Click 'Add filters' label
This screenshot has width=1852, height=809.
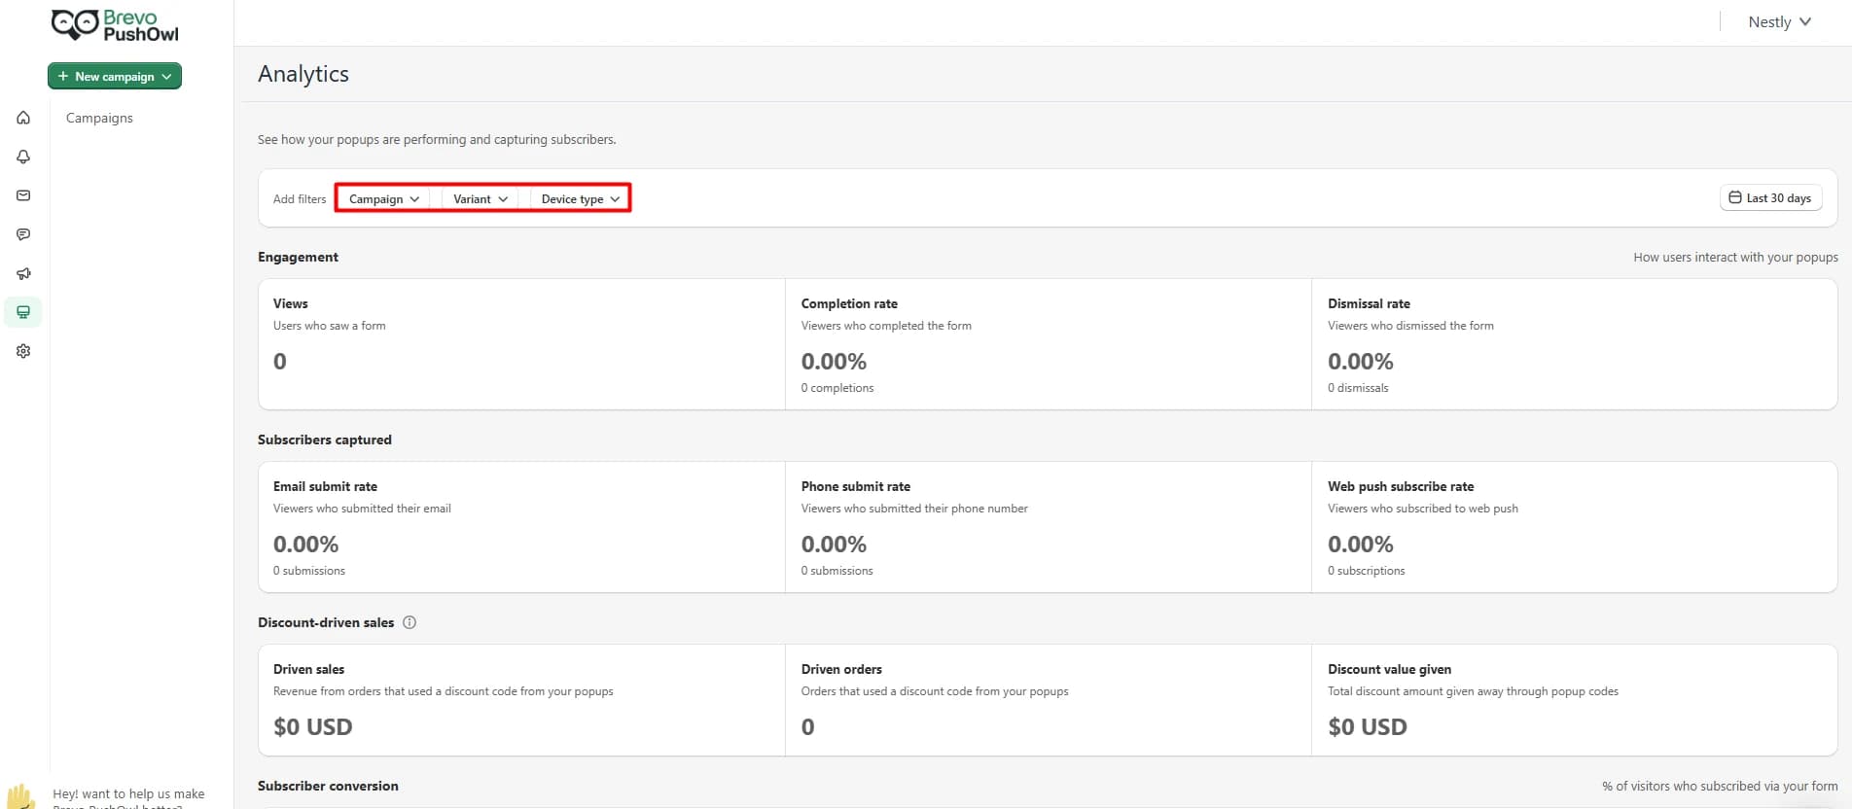pyautogui.click(x=300, y=198)
